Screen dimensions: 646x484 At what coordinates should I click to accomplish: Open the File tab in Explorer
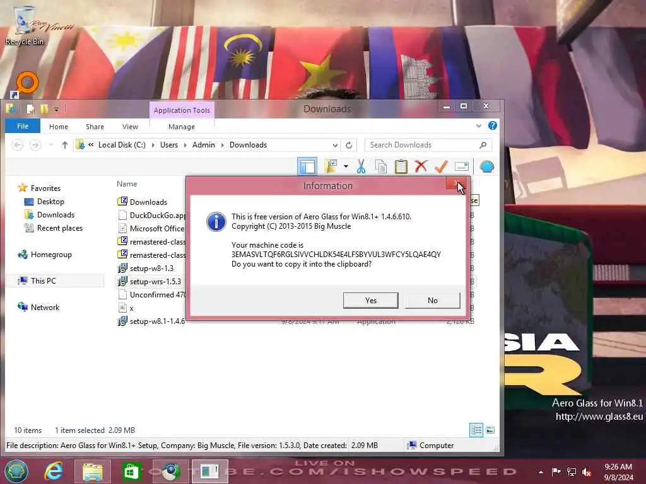click(23, 126)
